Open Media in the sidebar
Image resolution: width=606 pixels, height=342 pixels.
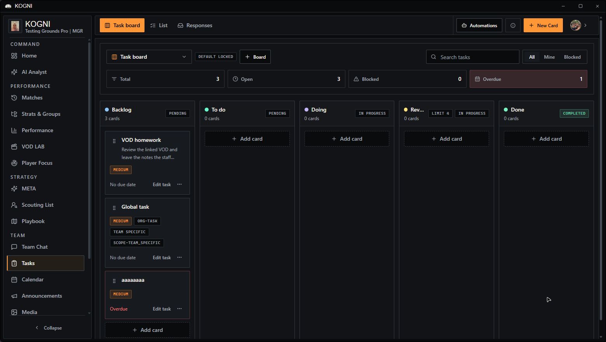point(45,312)
